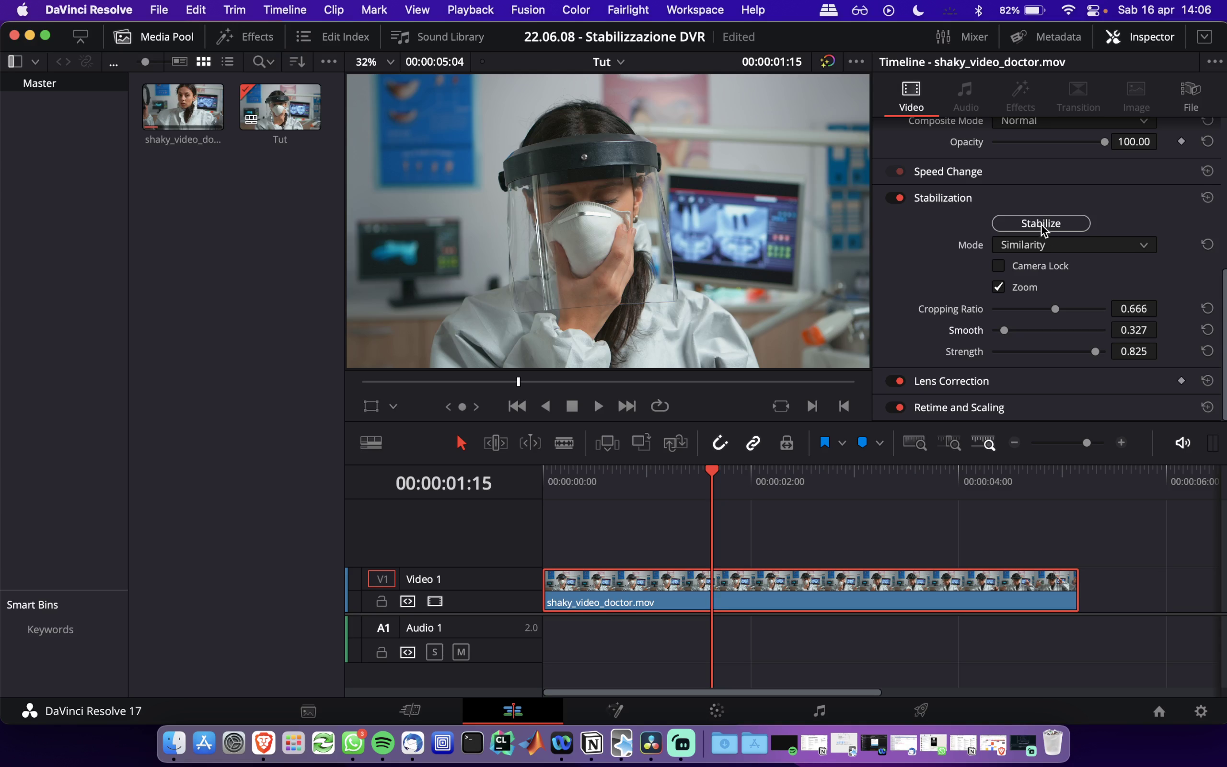The height and width of the screenshot is (767, 1227).
Task: Open the Effects panel button
Action: [245, 36]
